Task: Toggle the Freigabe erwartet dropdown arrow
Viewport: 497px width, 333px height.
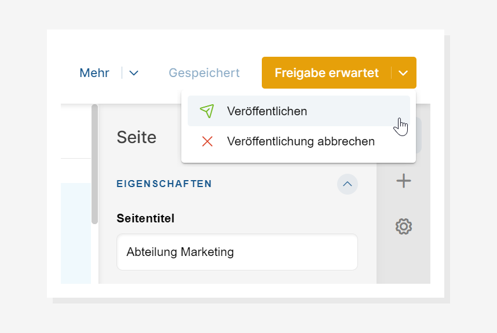Action: (x=403, y=73)
